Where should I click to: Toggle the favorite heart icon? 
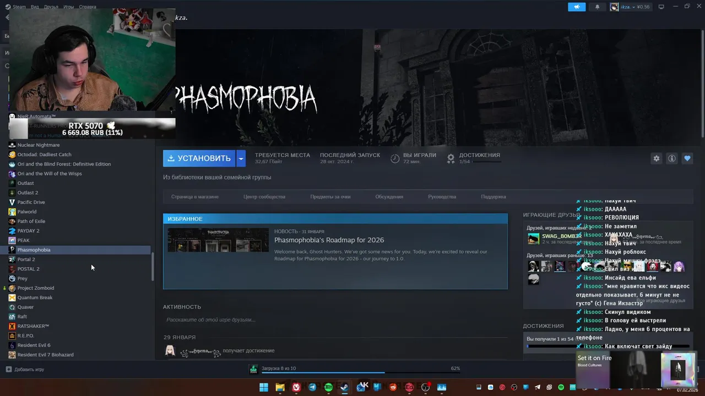[x=687, y=158]
